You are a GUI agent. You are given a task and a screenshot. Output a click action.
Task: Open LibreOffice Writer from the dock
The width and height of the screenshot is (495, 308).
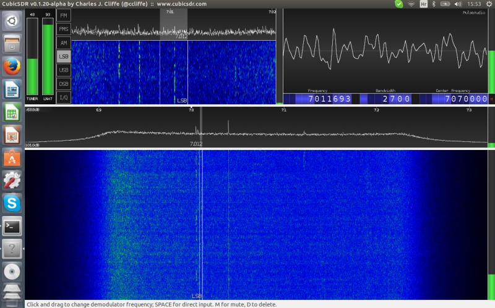[12, 89]
